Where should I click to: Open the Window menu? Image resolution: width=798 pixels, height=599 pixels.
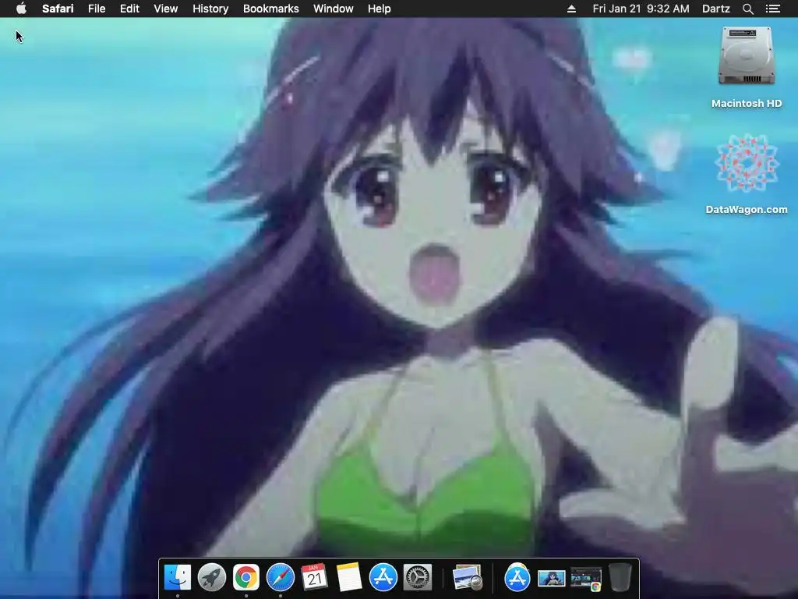(x=334, y=9)
